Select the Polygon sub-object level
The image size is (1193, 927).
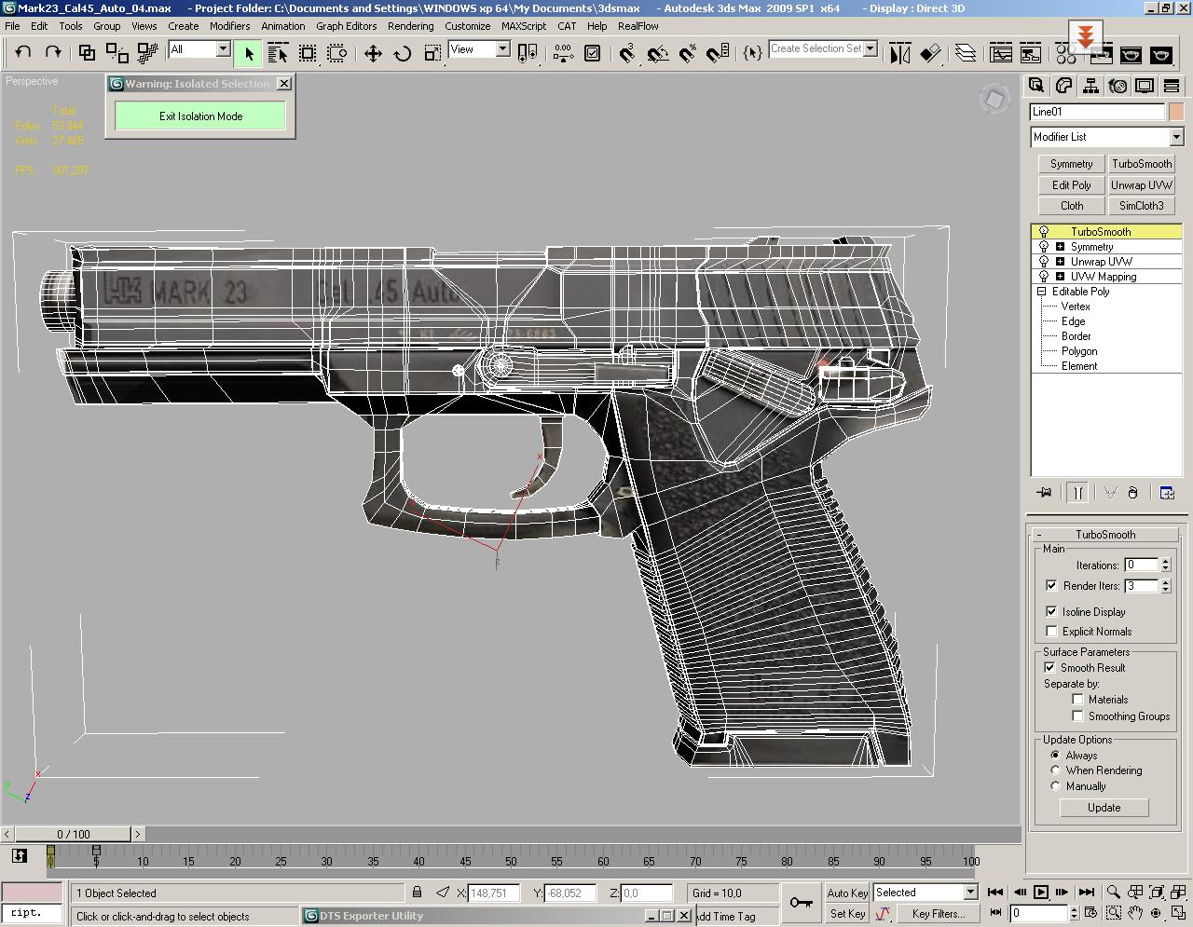pyautogui.click(x=1079, y=351)
